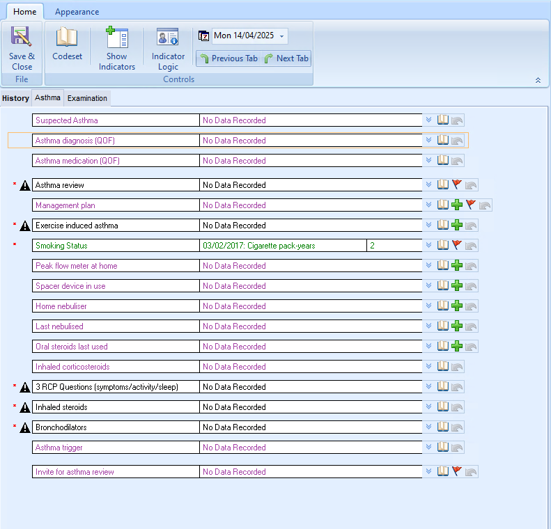Click the Exercise induced asthma label
The width and height of the screenshot is (551, 529).
(77, 226)
